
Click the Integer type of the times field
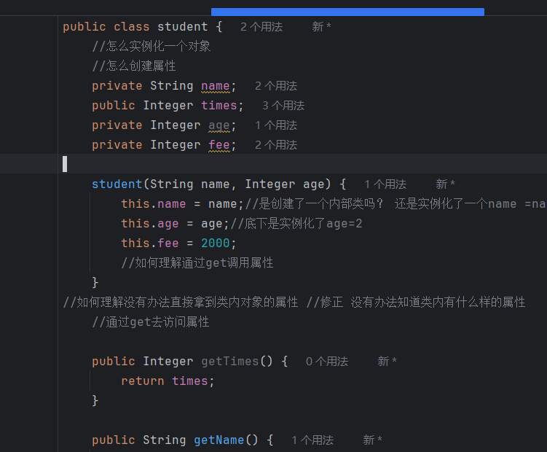168,106
